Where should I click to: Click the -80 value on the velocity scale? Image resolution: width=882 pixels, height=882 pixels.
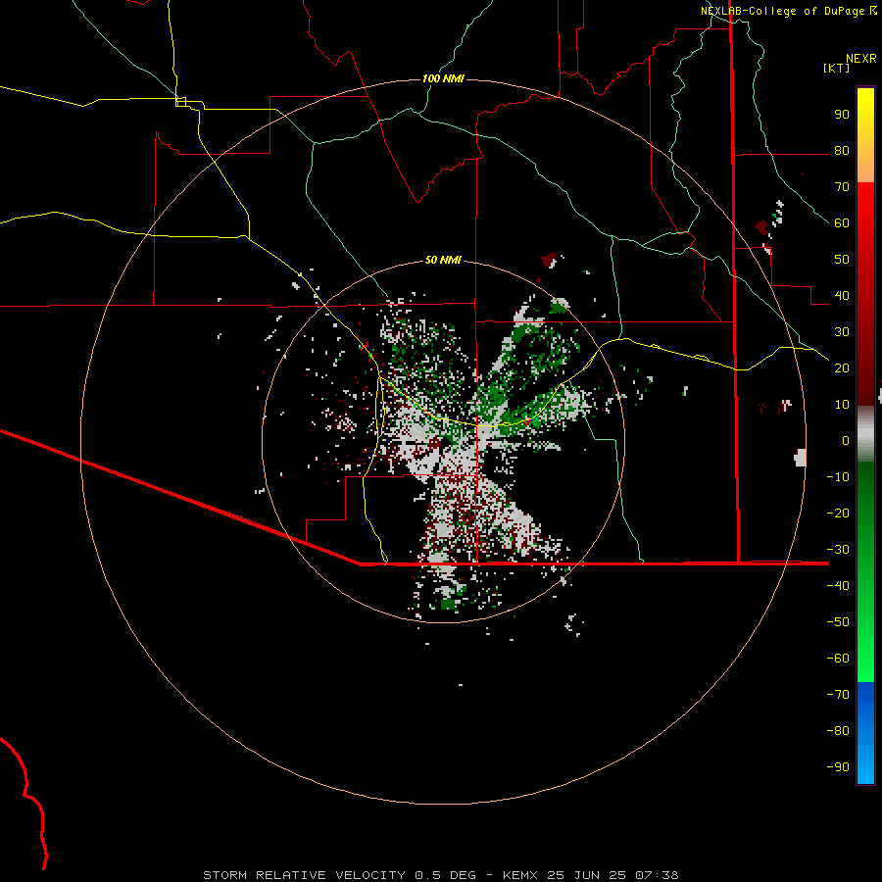point(838,731)
